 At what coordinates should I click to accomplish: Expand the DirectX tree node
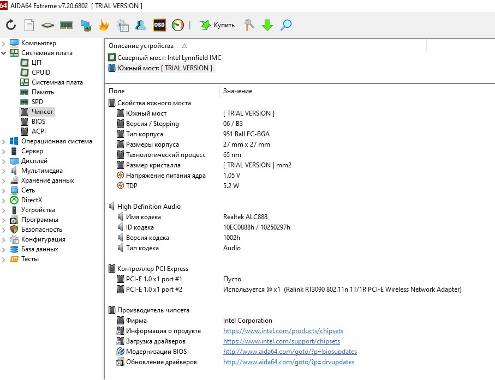tap(4, 200)
